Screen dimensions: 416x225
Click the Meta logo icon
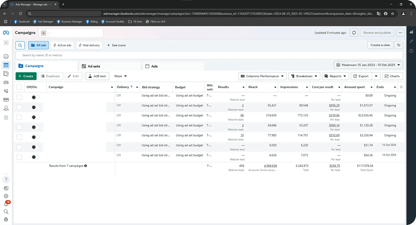click(6, 33)
